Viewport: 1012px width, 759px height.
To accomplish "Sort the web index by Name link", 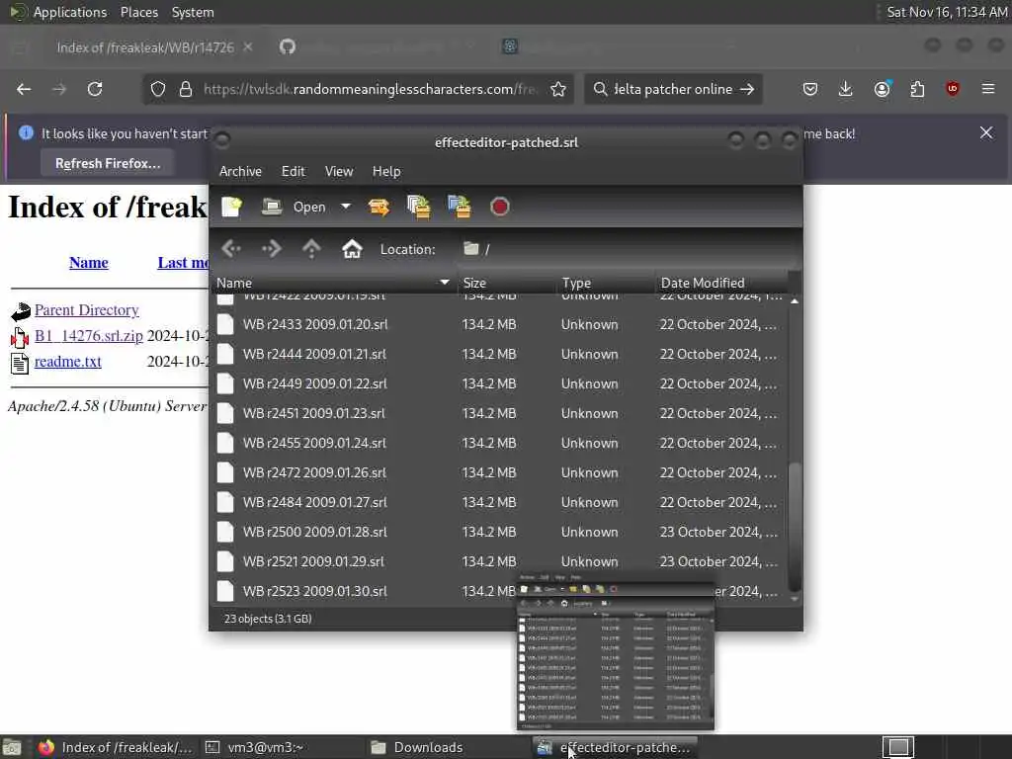I will coord(88,263).
